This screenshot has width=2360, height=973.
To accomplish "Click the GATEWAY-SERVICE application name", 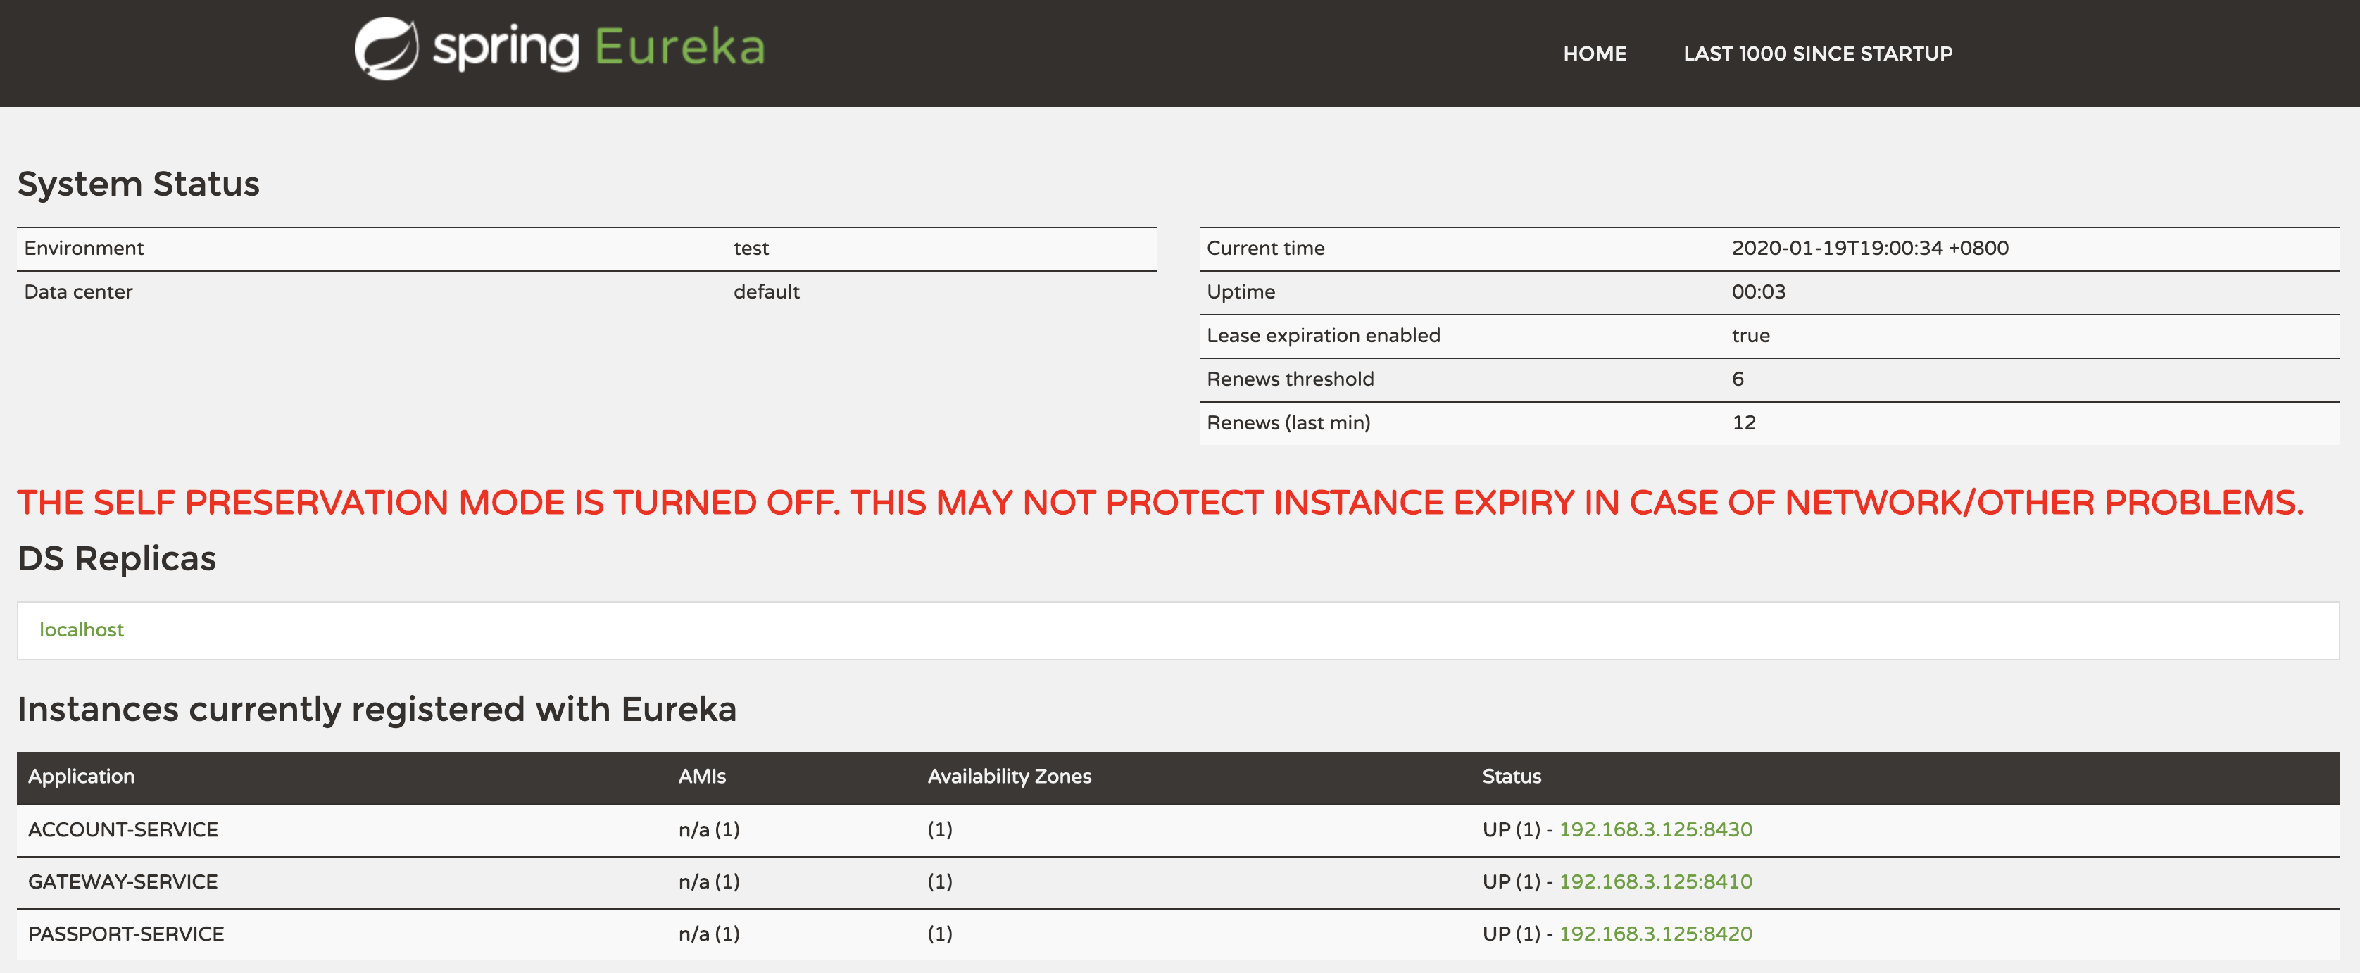I will [123, 881].
